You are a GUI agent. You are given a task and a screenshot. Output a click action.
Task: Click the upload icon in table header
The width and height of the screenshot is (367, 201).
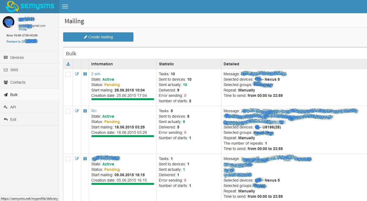[68, 64]
